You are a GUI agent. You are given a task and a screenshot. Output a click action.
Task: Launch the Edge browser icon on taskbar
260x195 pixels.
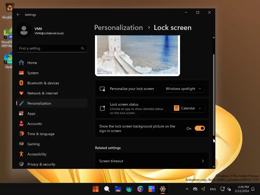click(129, 189)
